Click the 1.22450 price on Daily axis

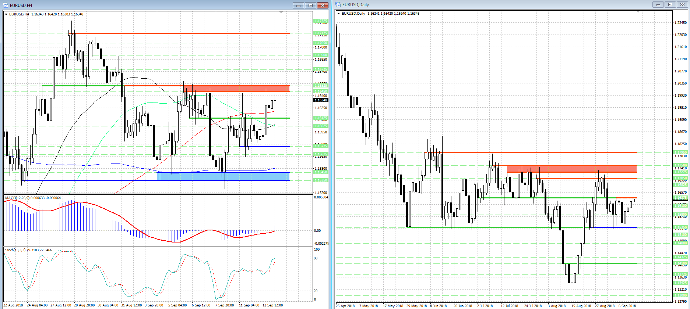[x=680, y=23]
